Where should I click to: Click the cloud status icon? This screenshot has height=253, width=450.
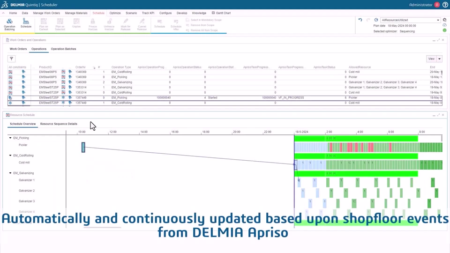[444, 25]
